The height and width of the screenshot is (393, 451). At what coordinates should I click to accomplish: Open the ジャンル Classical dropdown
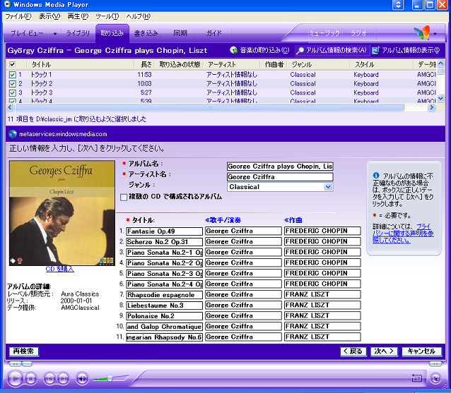328,187
